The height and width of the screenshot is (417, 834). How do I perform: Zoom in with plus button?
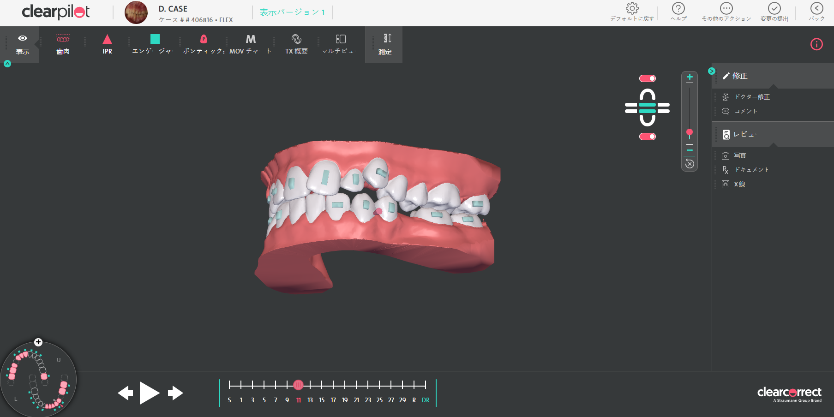(690, 77)
